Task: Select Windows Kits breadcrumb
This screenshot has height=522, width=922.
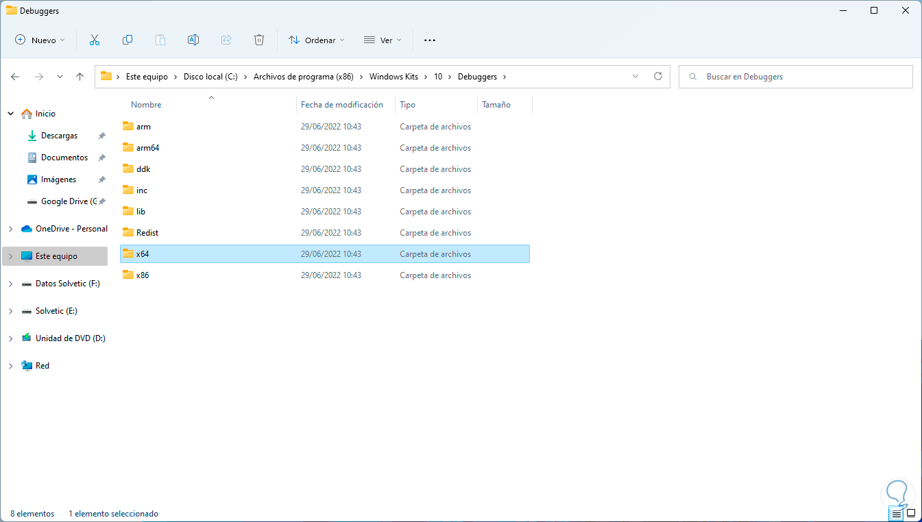Action: coord(394,77)
